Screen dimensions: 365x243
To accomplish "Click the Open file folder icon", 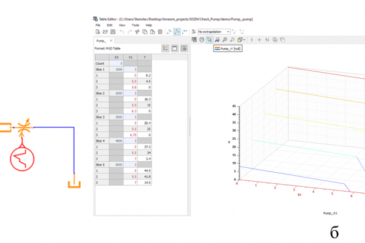I will tap(105, 32).
